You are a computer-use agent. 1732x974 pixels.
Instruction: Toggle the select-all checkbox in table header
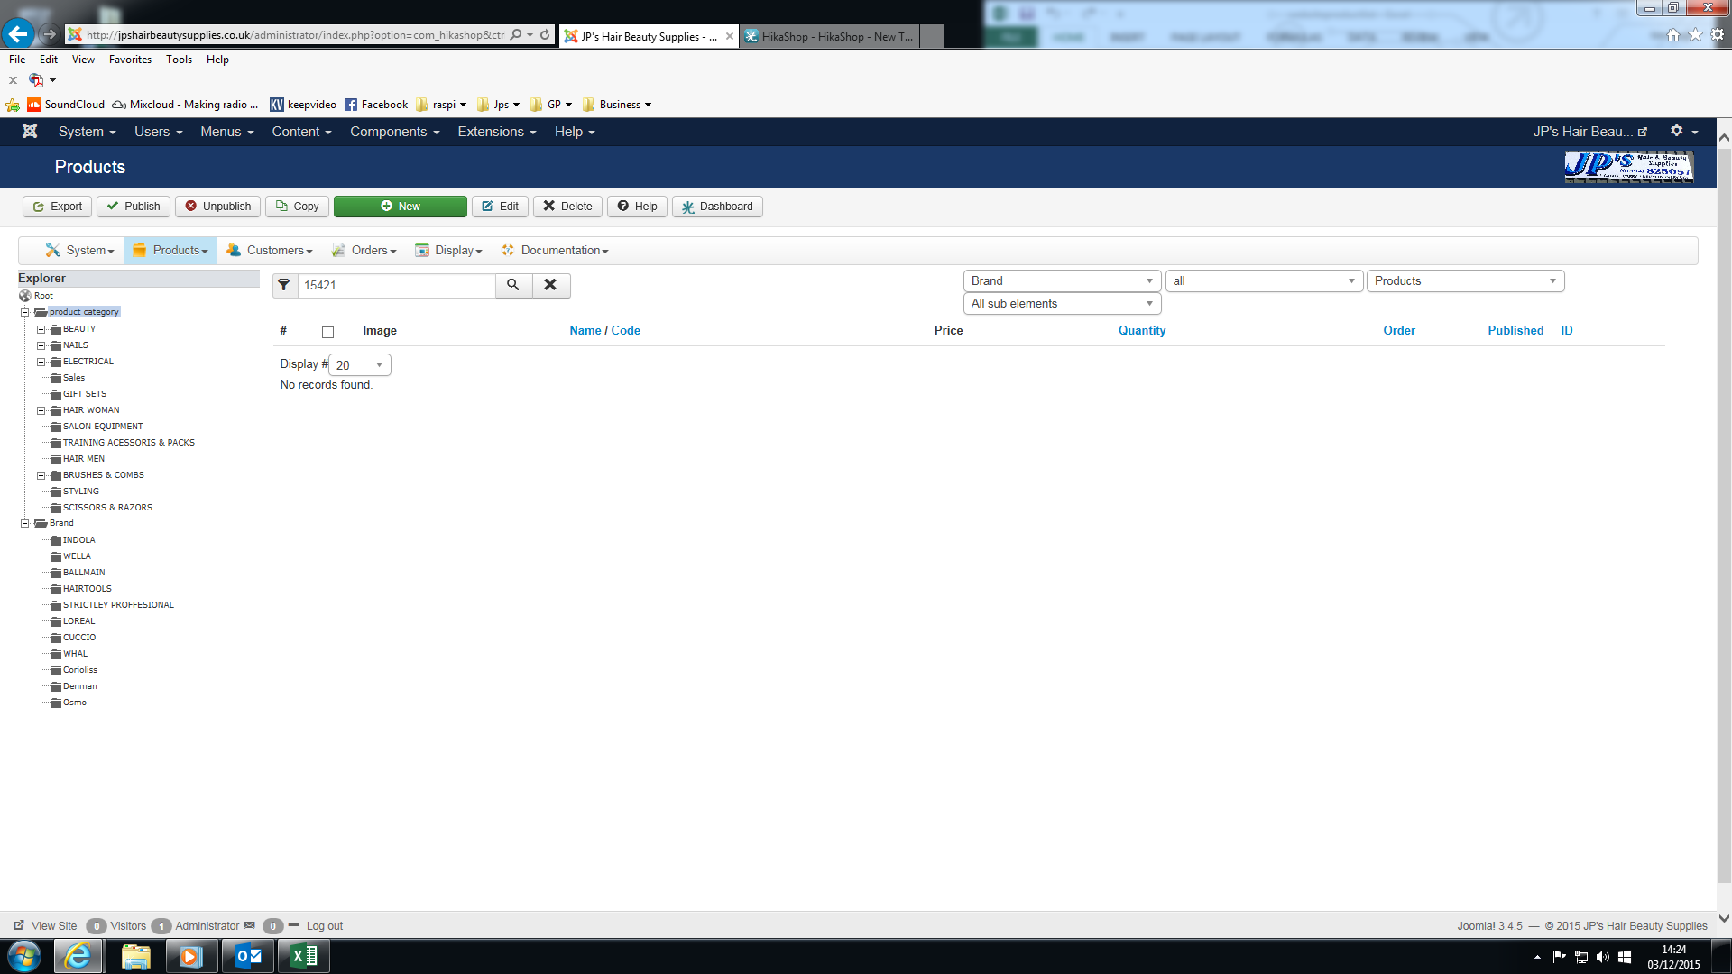pos(327,332)
